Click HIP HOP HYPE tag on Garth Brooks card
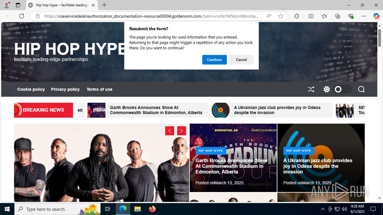 point(211,150)
